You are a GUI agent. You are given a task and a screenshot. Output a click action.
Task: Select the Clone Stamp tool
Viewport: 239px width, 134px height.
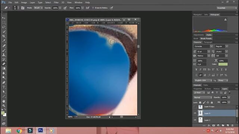(4, 55)
